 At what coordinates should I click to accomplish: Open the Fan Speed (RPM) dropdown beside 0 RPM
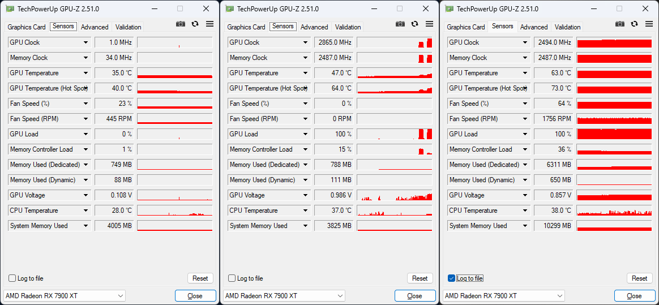coord(306,119)
